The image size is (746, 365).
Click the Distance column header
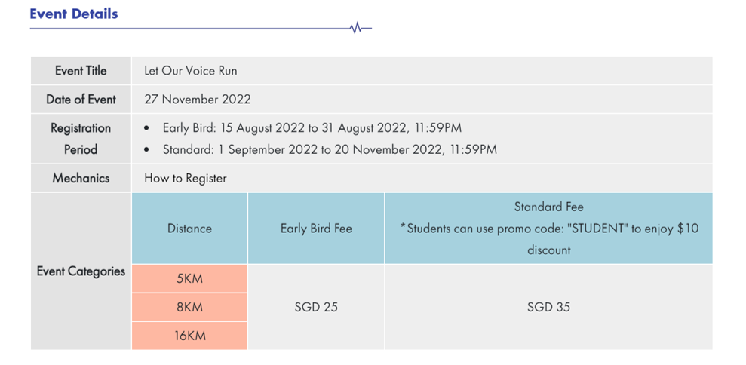coord(189,229)
